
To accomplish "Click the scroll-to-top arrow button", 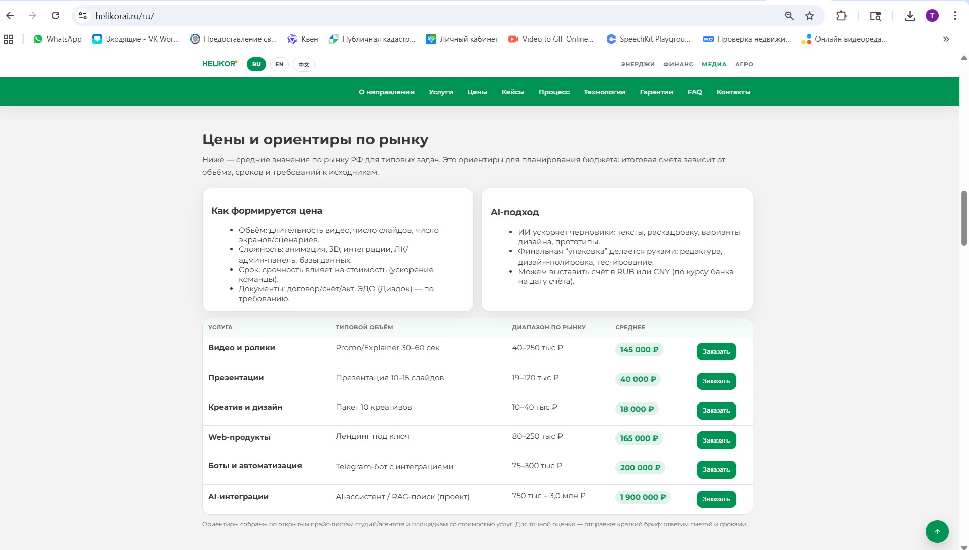I will [937, 531].
